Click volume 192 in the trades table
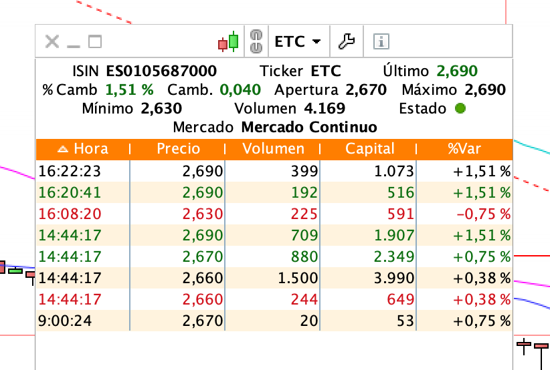Viewport: 550px width, 370px height. pyautogui.click(x=304, y=192)
